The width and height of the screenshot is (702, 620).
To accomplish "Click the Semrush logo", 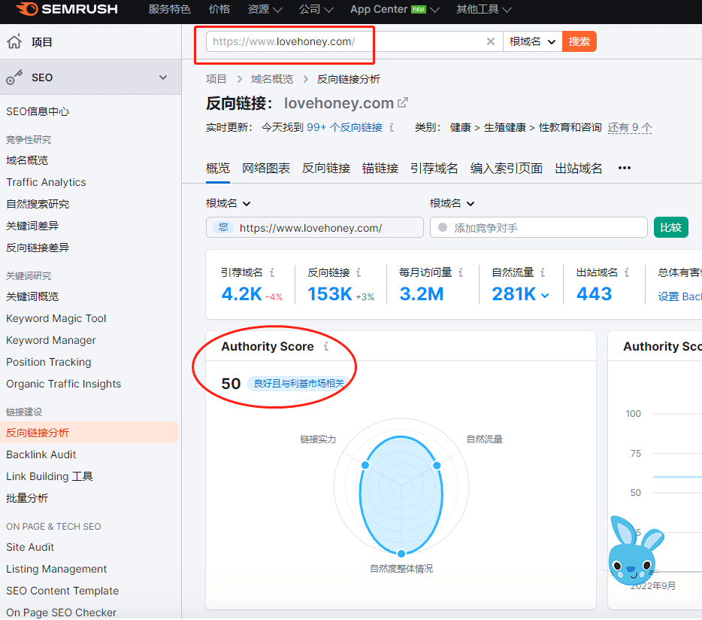I will pos(67,9).
